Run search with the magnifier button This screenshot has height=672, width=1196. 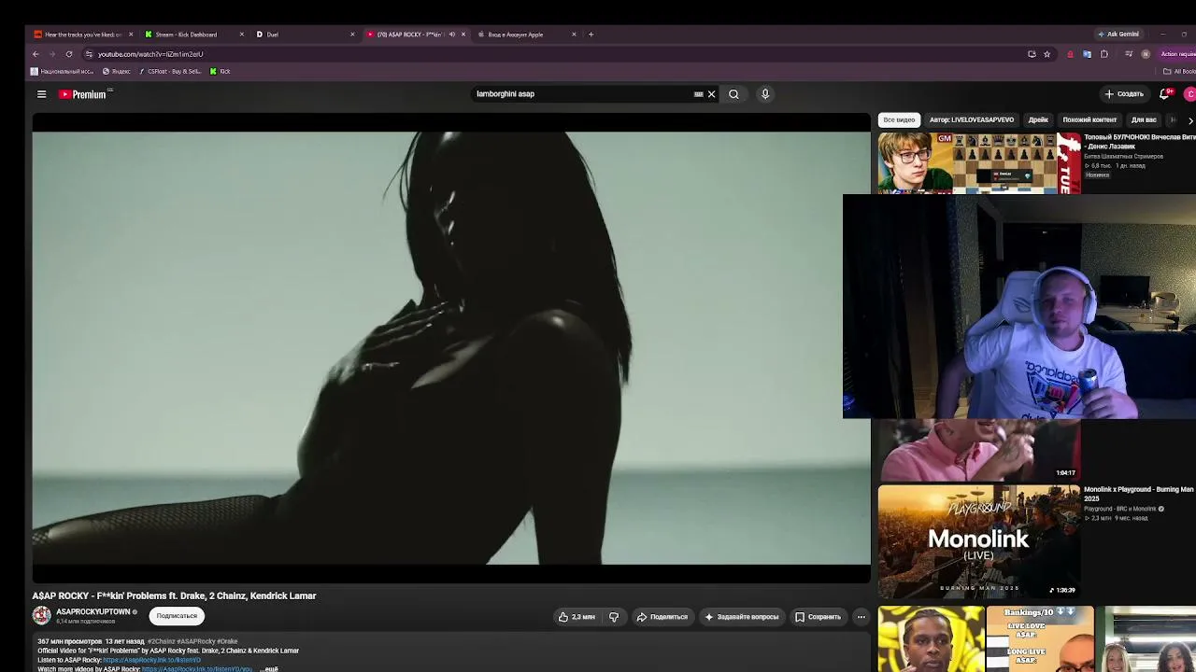point(733,94)
